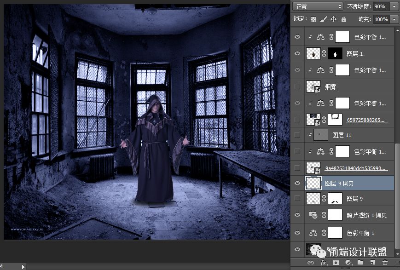Click the mask link chain on 色彩平衡 1 bottom layer
This screenshot has height=270, width=400.
click(324, 233)
